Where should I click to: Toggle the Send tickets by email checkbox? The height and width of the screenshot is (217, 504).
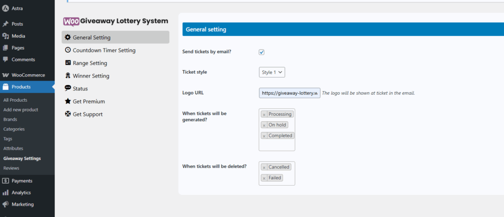(x=262, y=52)
